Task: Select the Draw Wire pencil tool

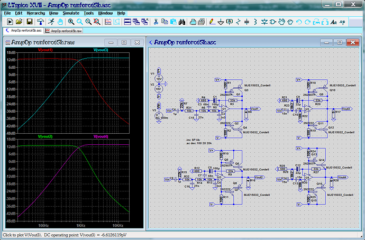Action: pyautogui.click(x=212, y=22)
